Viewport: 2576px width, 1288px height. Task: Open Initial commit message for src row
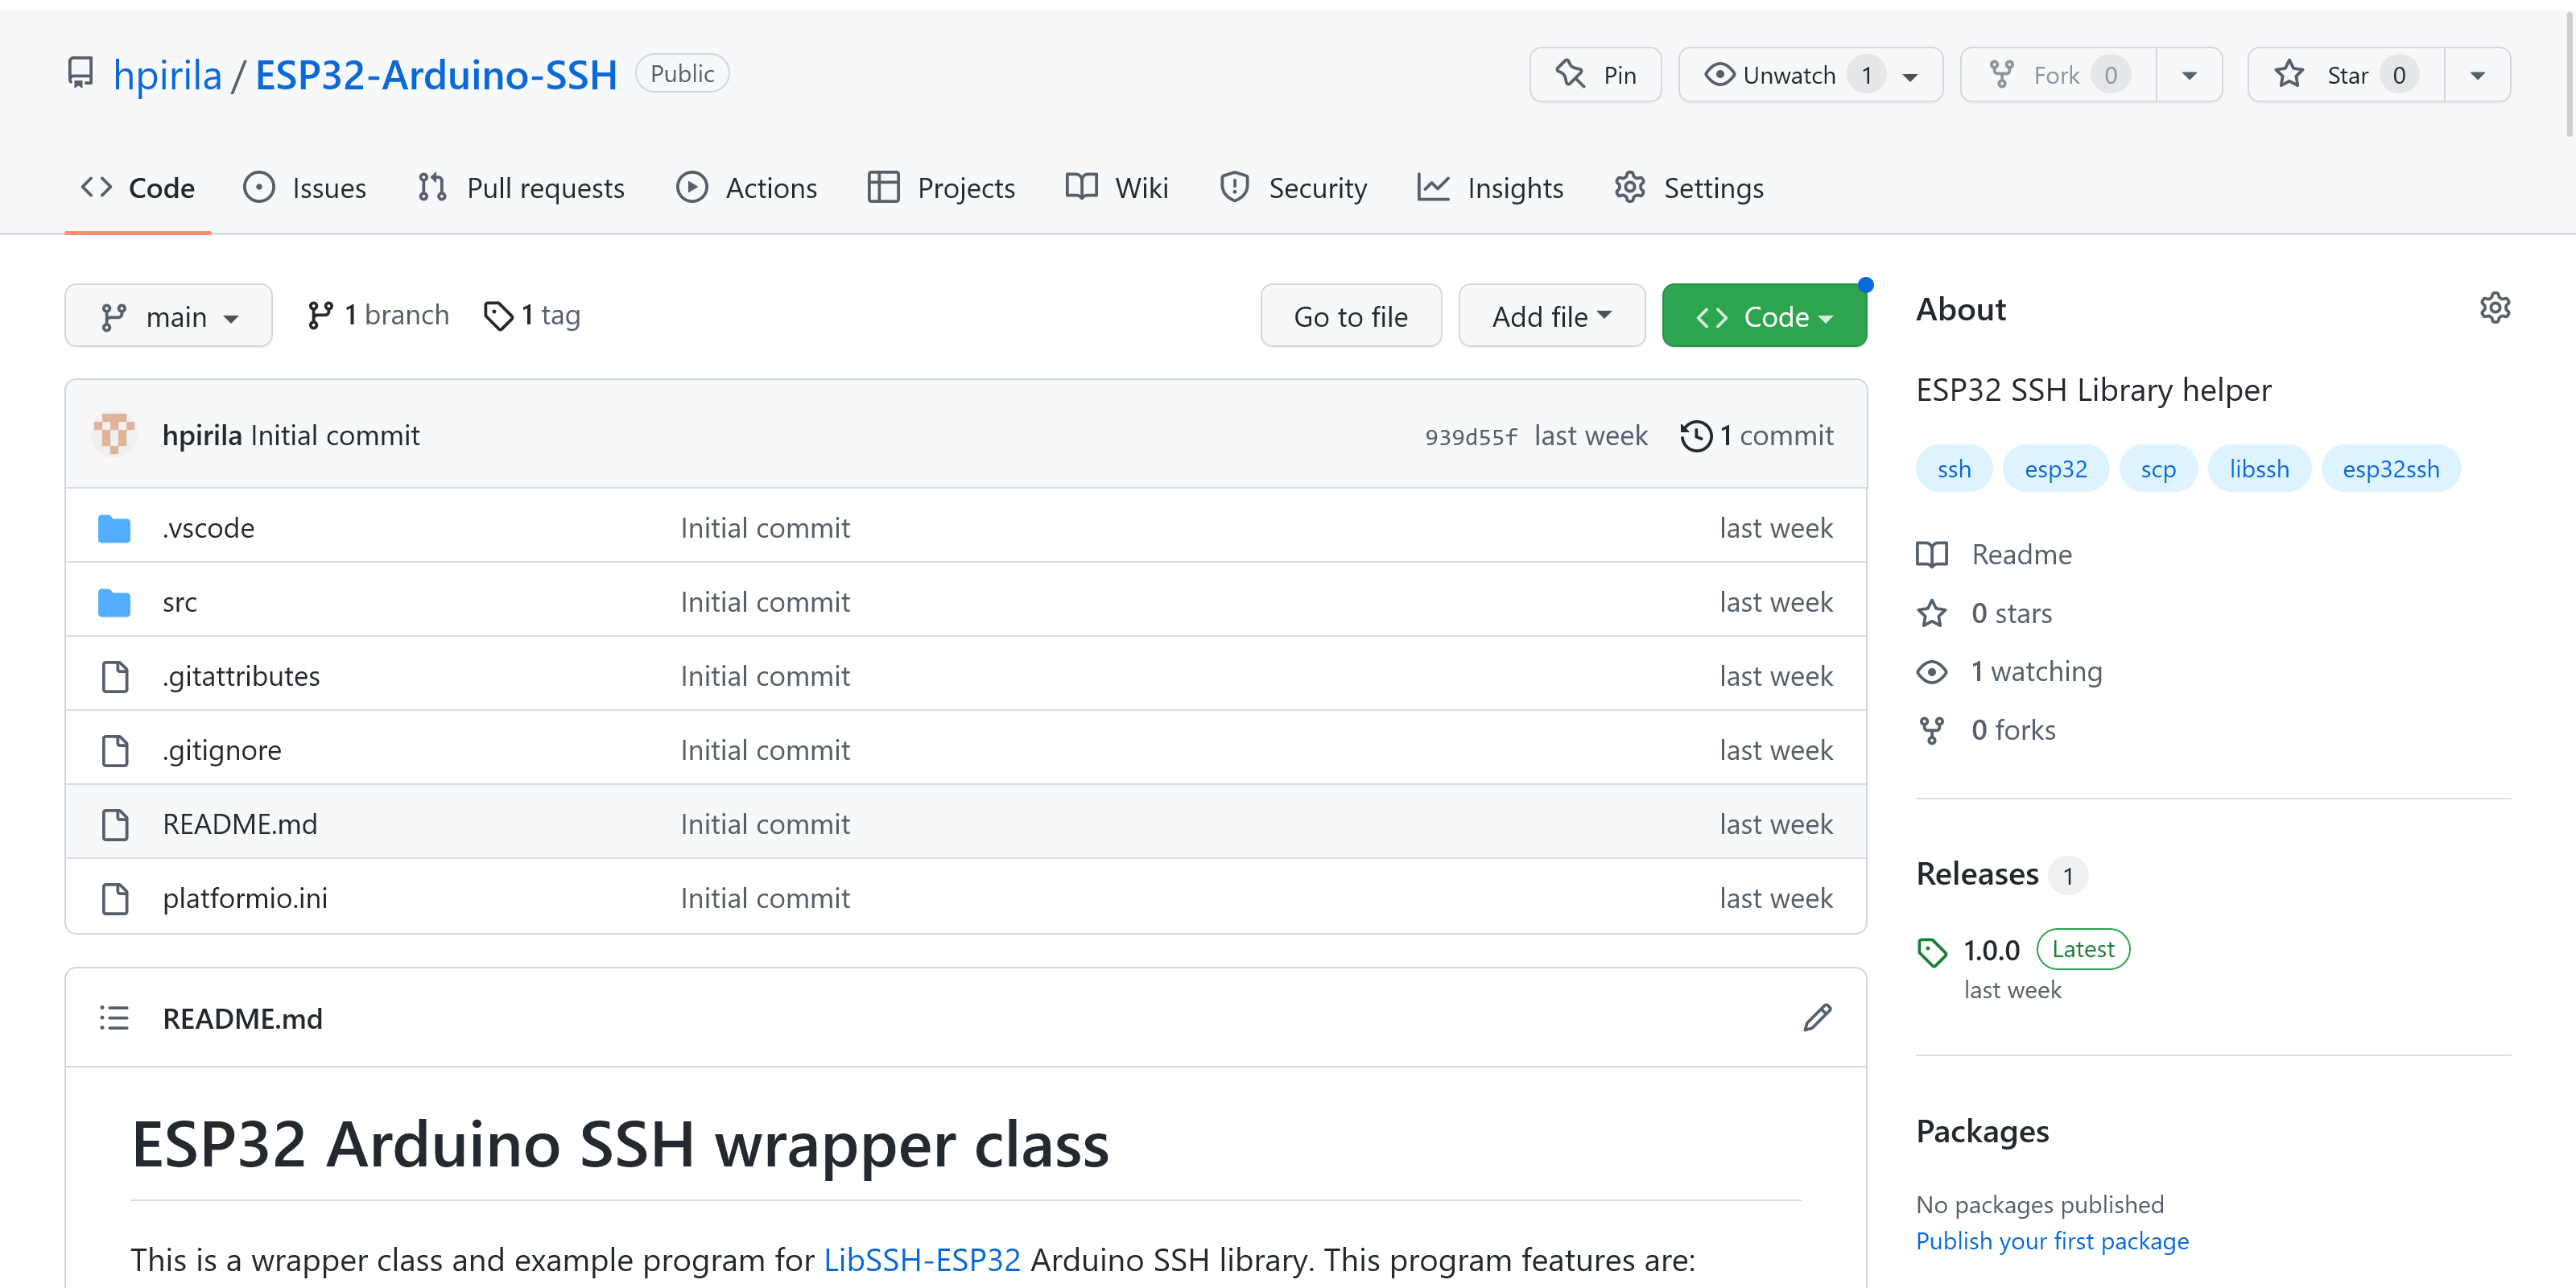point(765,602)
